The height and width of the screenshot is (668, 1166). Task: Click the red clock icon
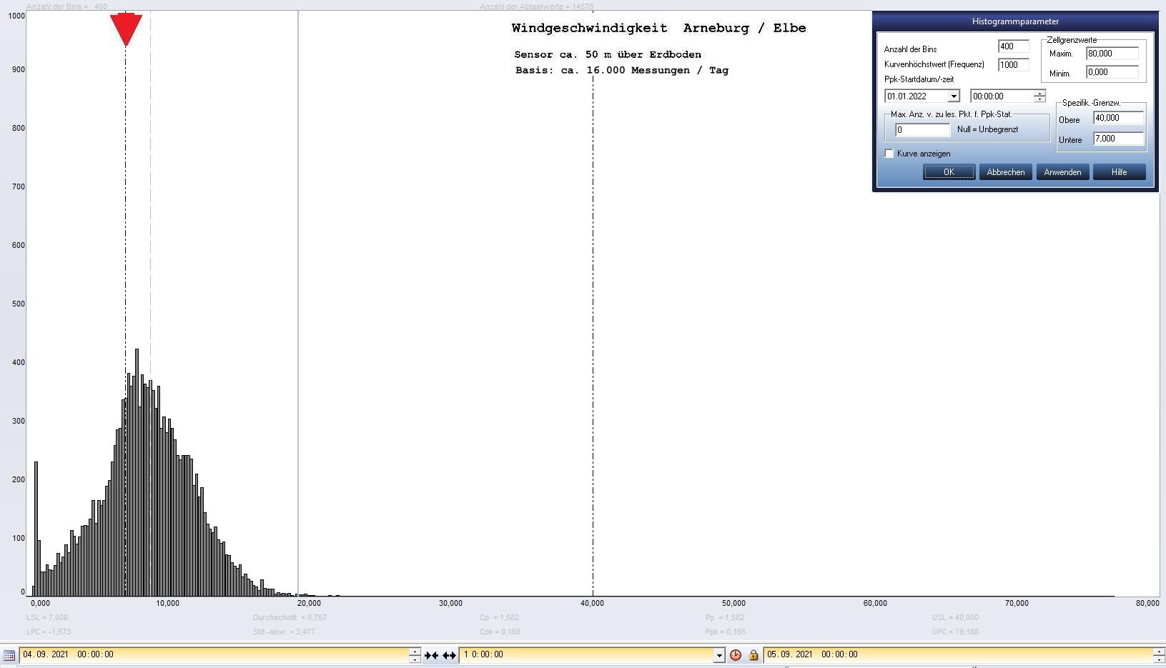pos(736,655)
